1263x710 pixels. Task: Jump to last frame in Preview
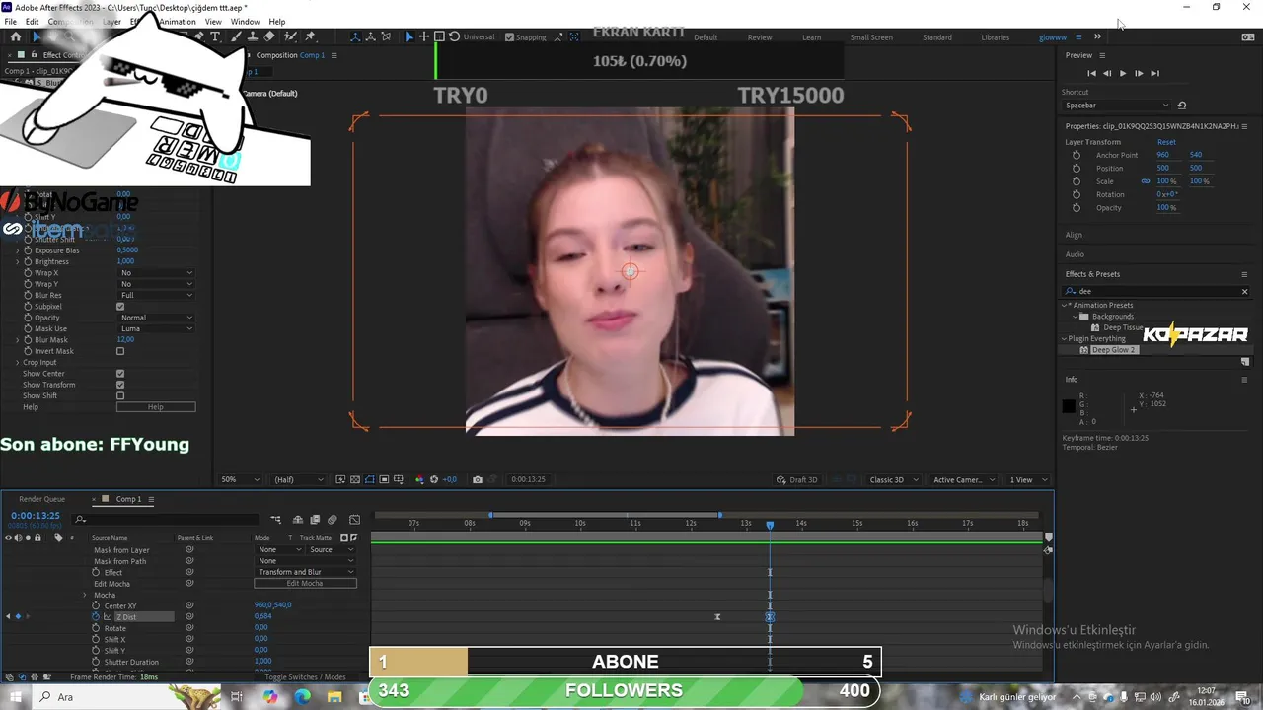(x=1154, y=73)
